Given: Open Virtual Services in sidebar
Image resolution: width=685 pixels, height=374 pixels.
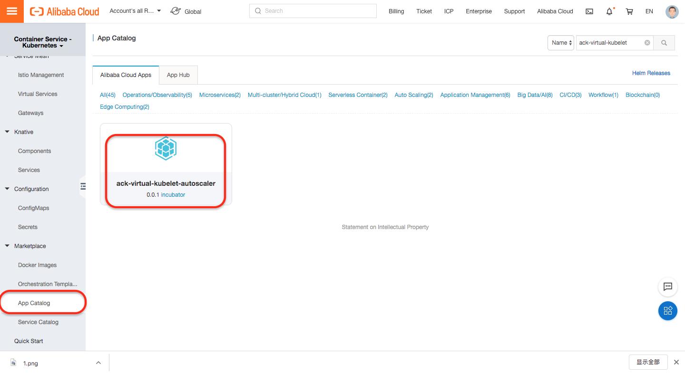Looking at the screenshot, I should coord(38,94).
